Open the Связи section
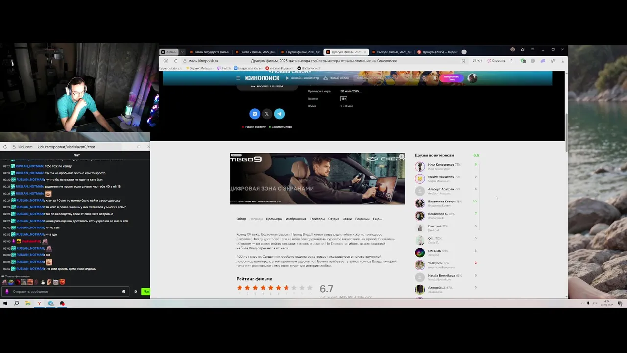The height and width of the screenshot is (353, 627). 347,219
